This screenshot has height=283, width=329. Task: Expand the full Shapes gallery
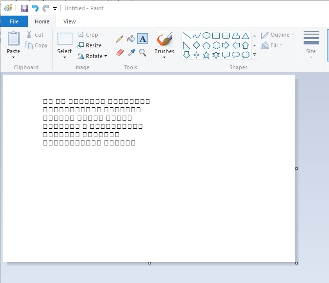254,55
